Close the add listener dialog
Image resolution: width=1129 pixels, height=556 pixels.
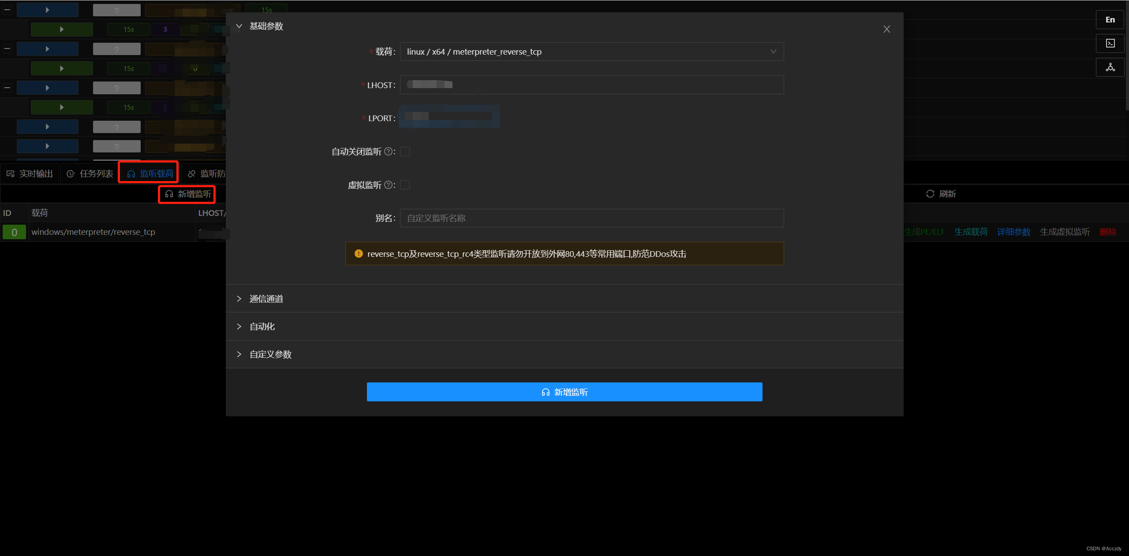pyautogui.click(x=886, y=29)
